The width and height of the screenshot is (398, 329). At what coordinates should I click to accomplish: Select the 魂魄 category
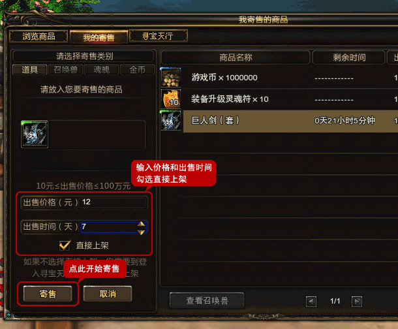102,70
